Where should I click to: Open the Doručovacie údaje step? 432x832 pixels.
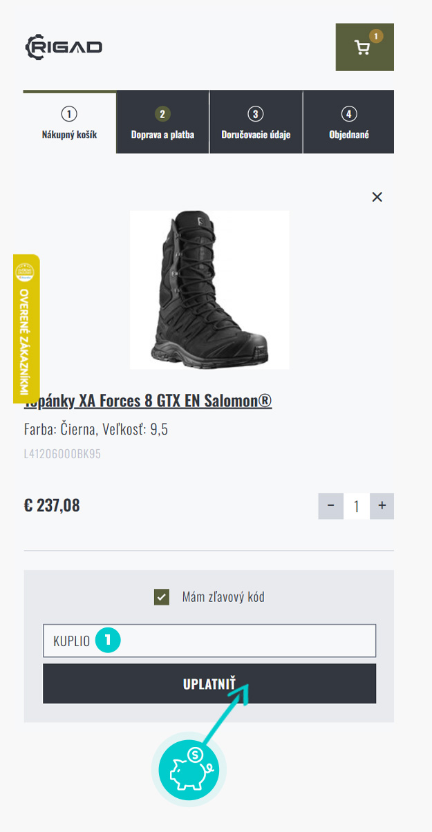tap(256, 122)
